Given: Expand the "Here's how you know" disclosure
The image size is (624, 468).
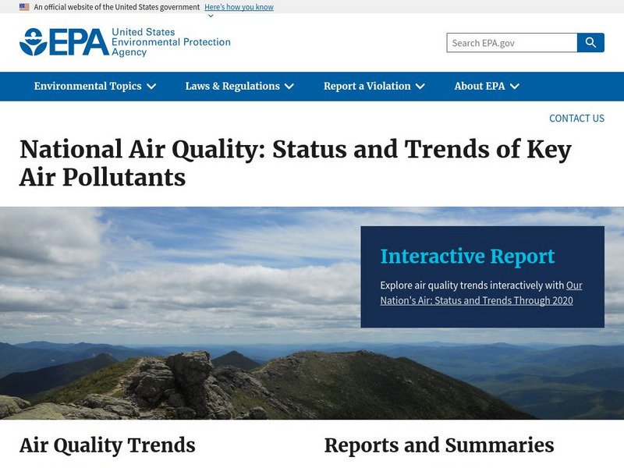Looking at the screenshot, I should click(238, 7).
